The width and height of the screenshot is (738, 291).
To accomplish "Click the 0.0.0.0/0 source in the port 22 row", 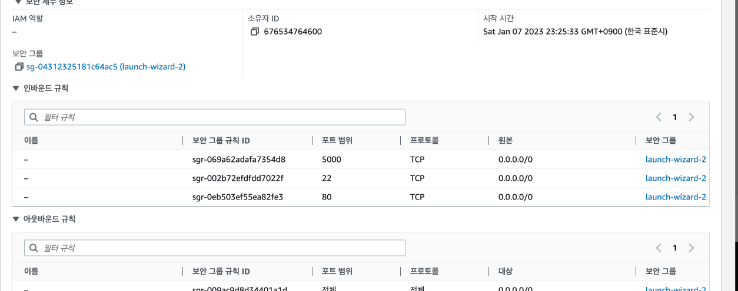I will pos(516,178).
